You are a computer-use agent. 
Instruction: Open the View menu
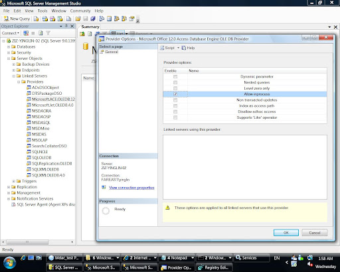29,11
